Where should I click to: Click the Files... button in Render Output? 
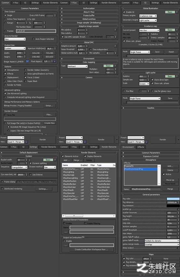point(49,114)
